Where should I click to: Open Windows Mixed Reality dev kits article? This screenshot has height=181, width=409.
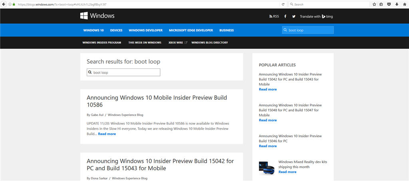[x=303, y=164]
